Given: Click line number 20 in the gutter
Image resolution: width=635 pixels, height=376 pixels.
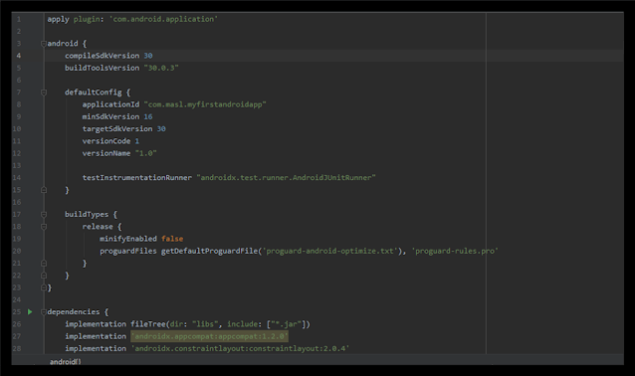Looking at the screenshot, I should tap(17, 251).
